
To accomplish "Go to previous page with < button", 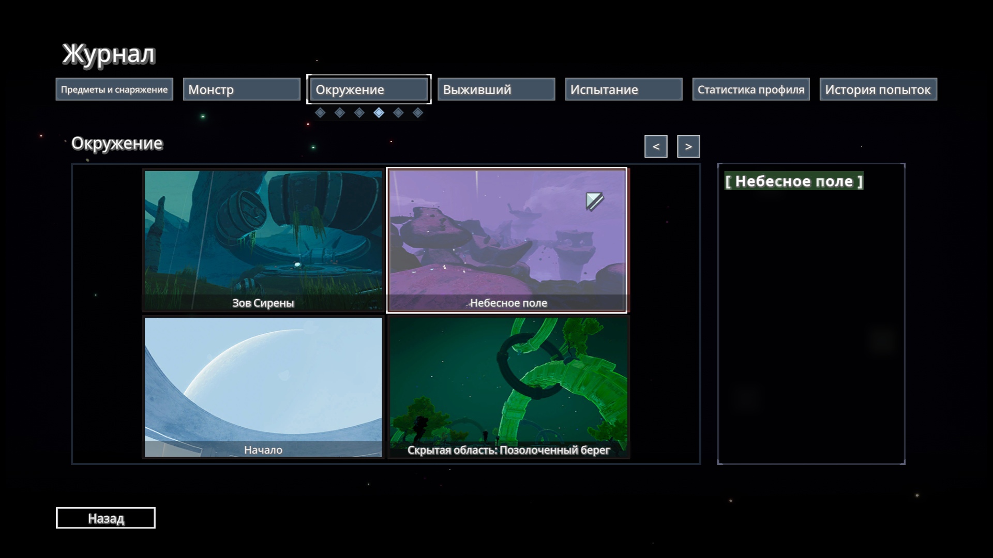I will [x=656, y=146].
